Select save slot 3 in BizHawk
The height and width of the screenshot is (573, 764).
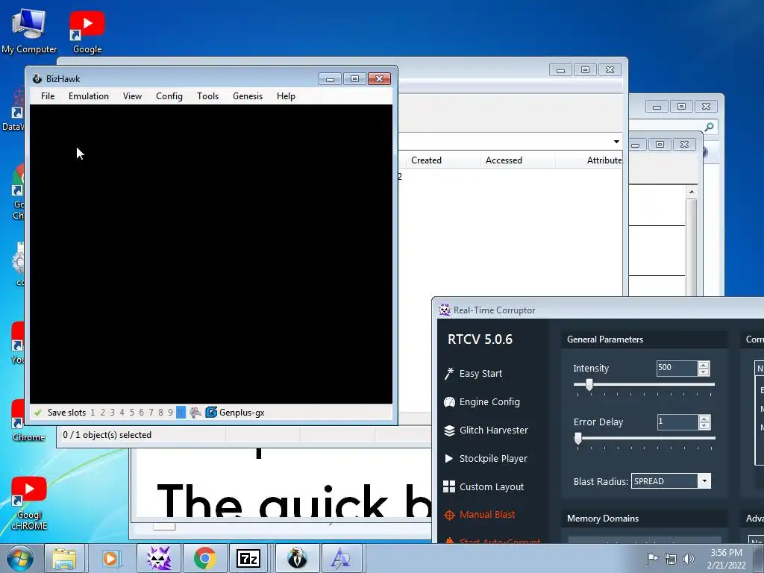coord(112,412)
